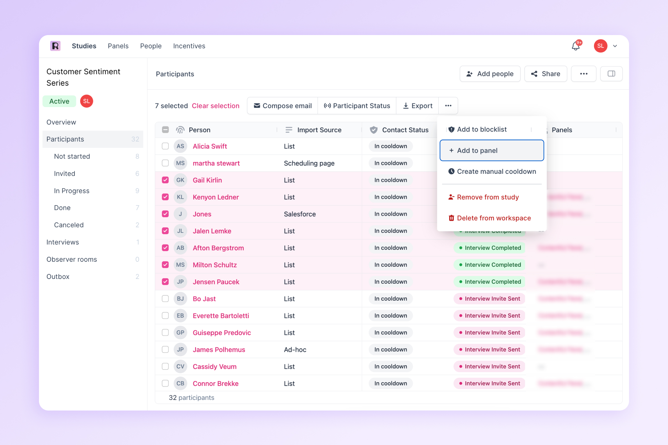Image resolution: width=668 pixels, height=445 pixels.
Task: Click the SL owner avatar under study title
Action: coord(87,101)
